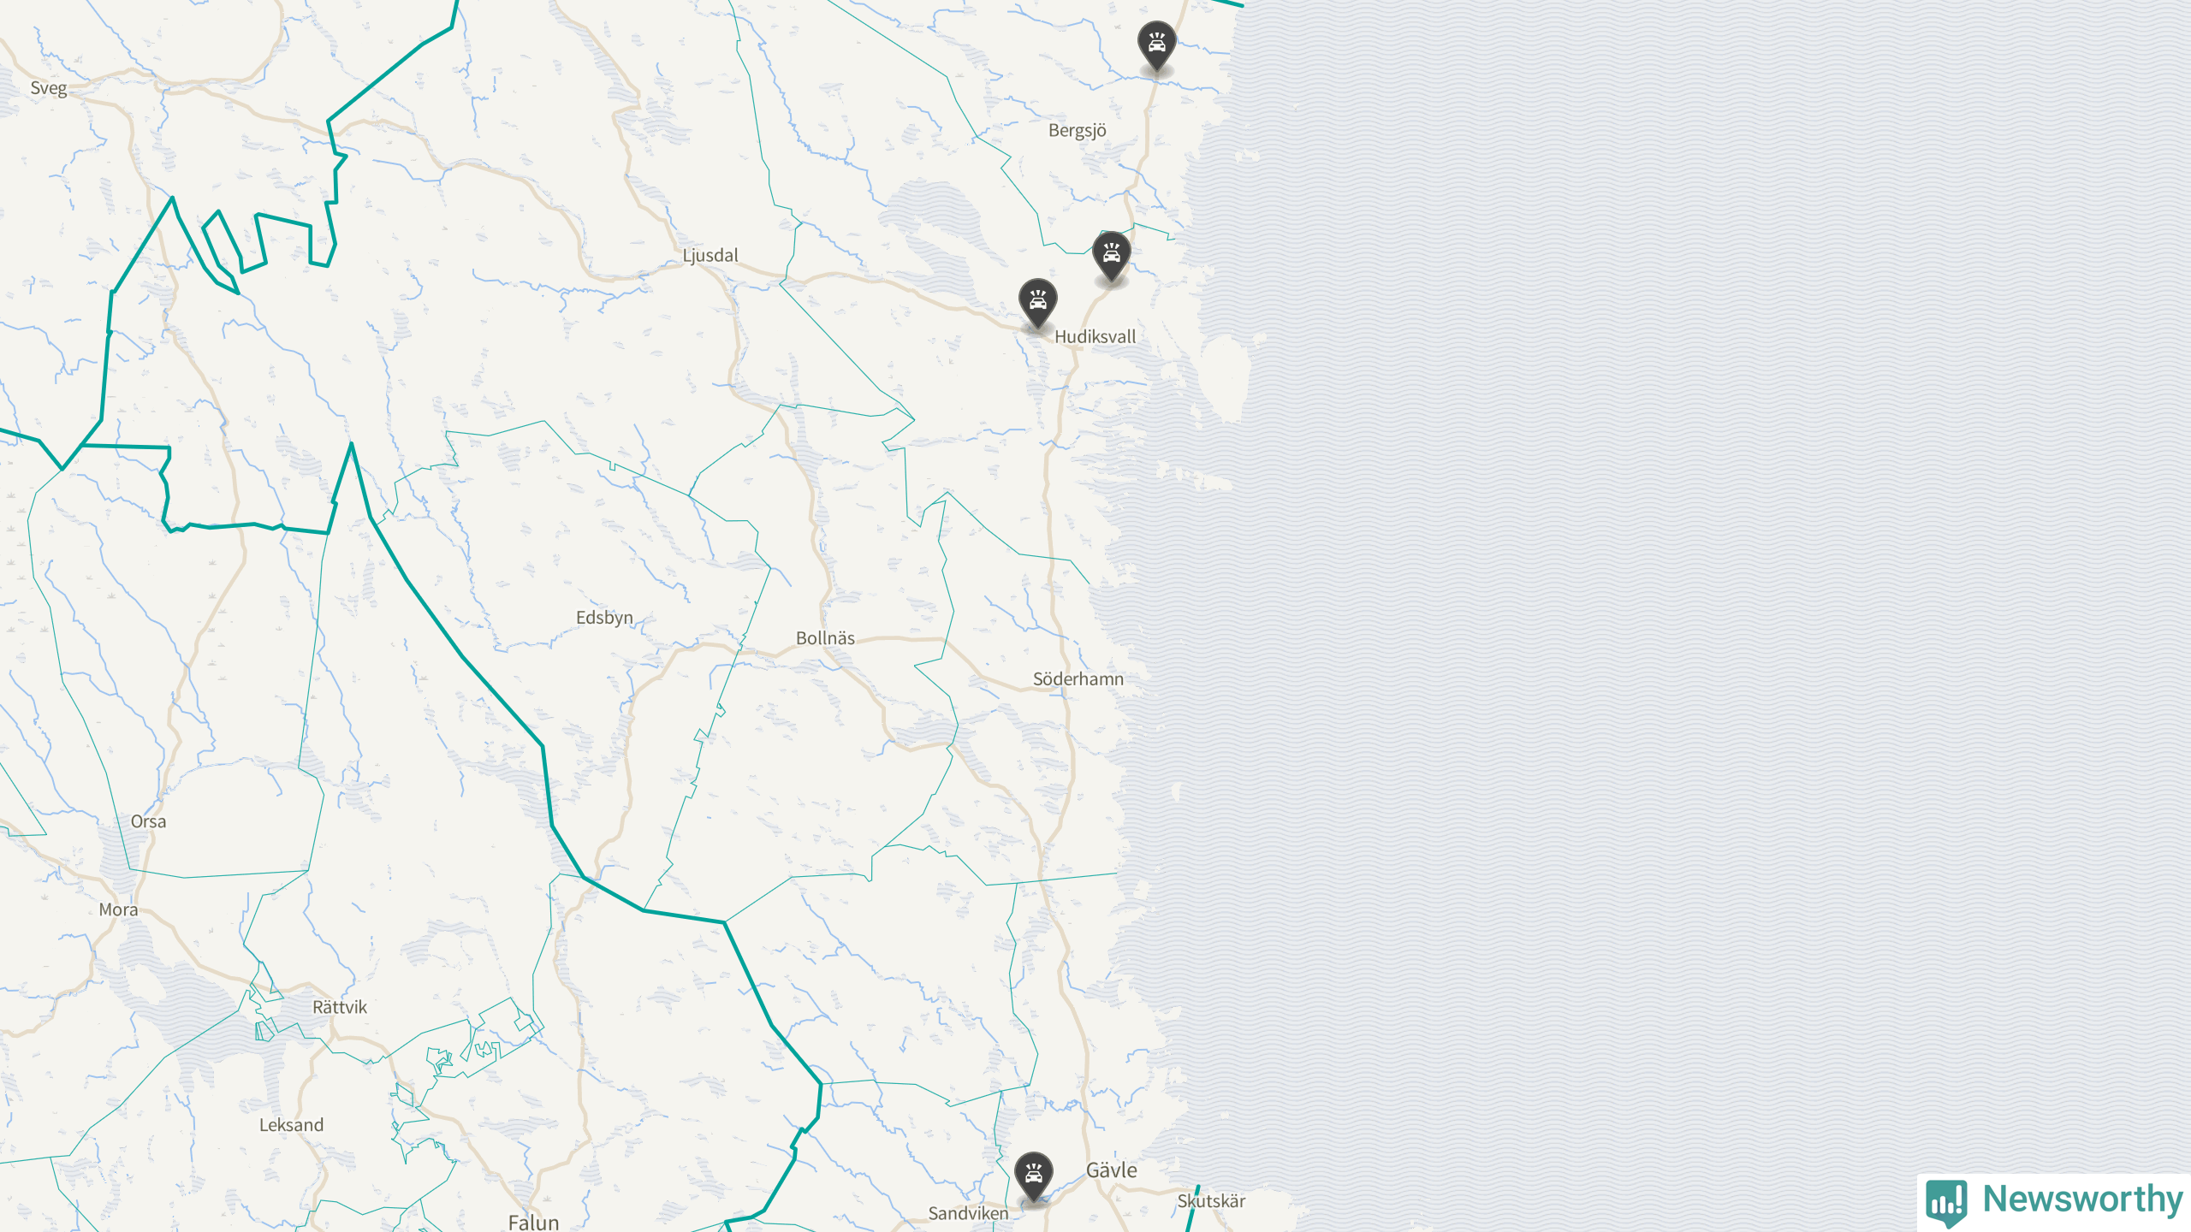Click the Falun city label
The height and width of the screenshot is (1232, 2191).
(533, 1223)
